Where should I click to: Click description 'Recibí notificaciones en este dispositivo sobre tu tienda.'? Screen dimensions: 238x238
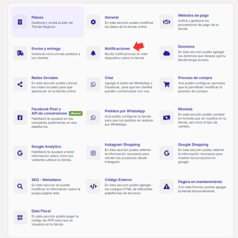coord(126,56)
